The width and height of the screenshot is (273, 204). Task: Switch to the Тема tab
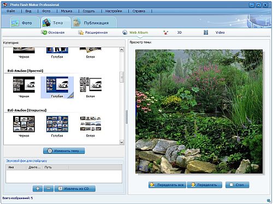point(56,23)
